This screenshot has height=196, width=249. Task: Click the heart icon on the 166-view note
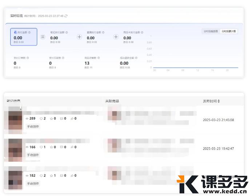[41, 147]
